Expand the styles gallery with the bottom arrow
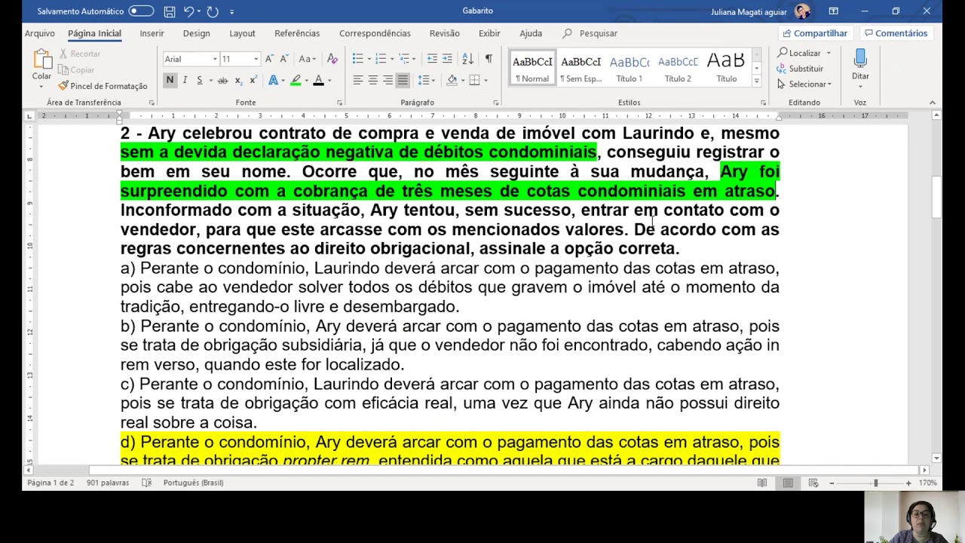965x543 pixels. [x=756, y=80]
